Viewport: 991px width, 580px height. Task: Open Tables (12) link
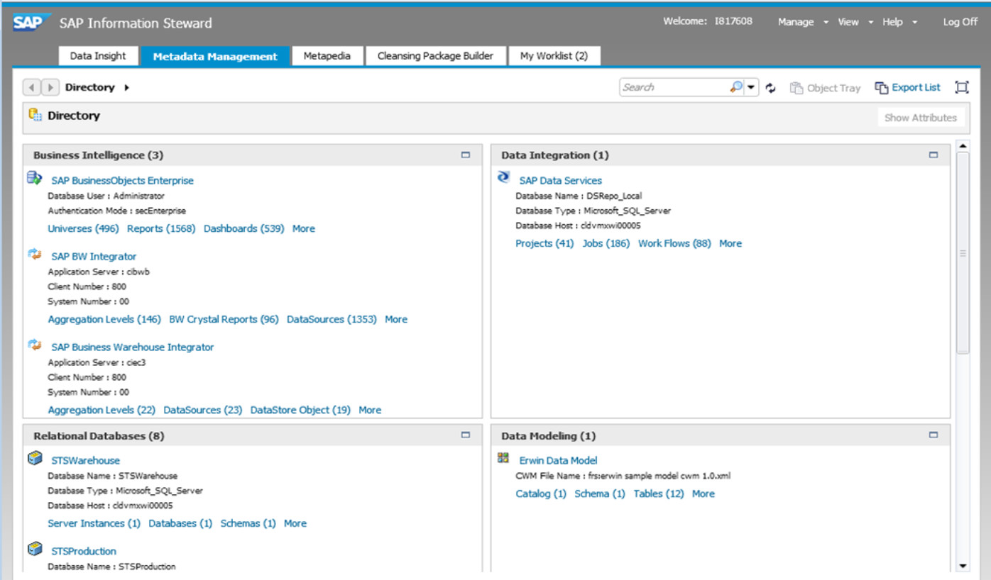[659, 493]
